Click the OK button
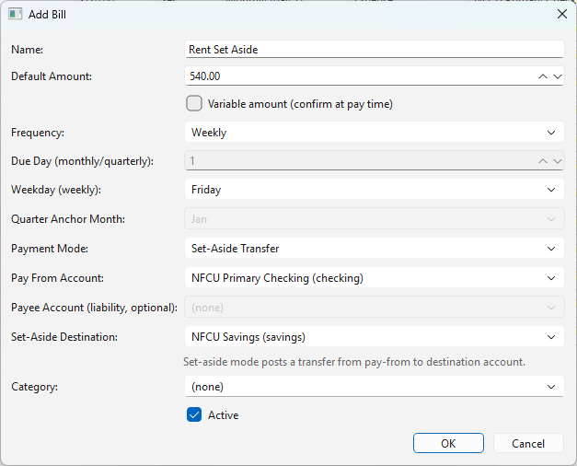577x466 pixels. pyautogui.click(x=448, y=443)
